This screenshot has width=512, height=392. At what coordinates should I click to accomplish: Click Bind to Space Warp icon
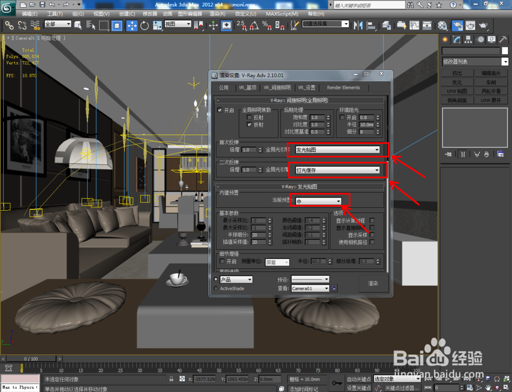[35, 26]
